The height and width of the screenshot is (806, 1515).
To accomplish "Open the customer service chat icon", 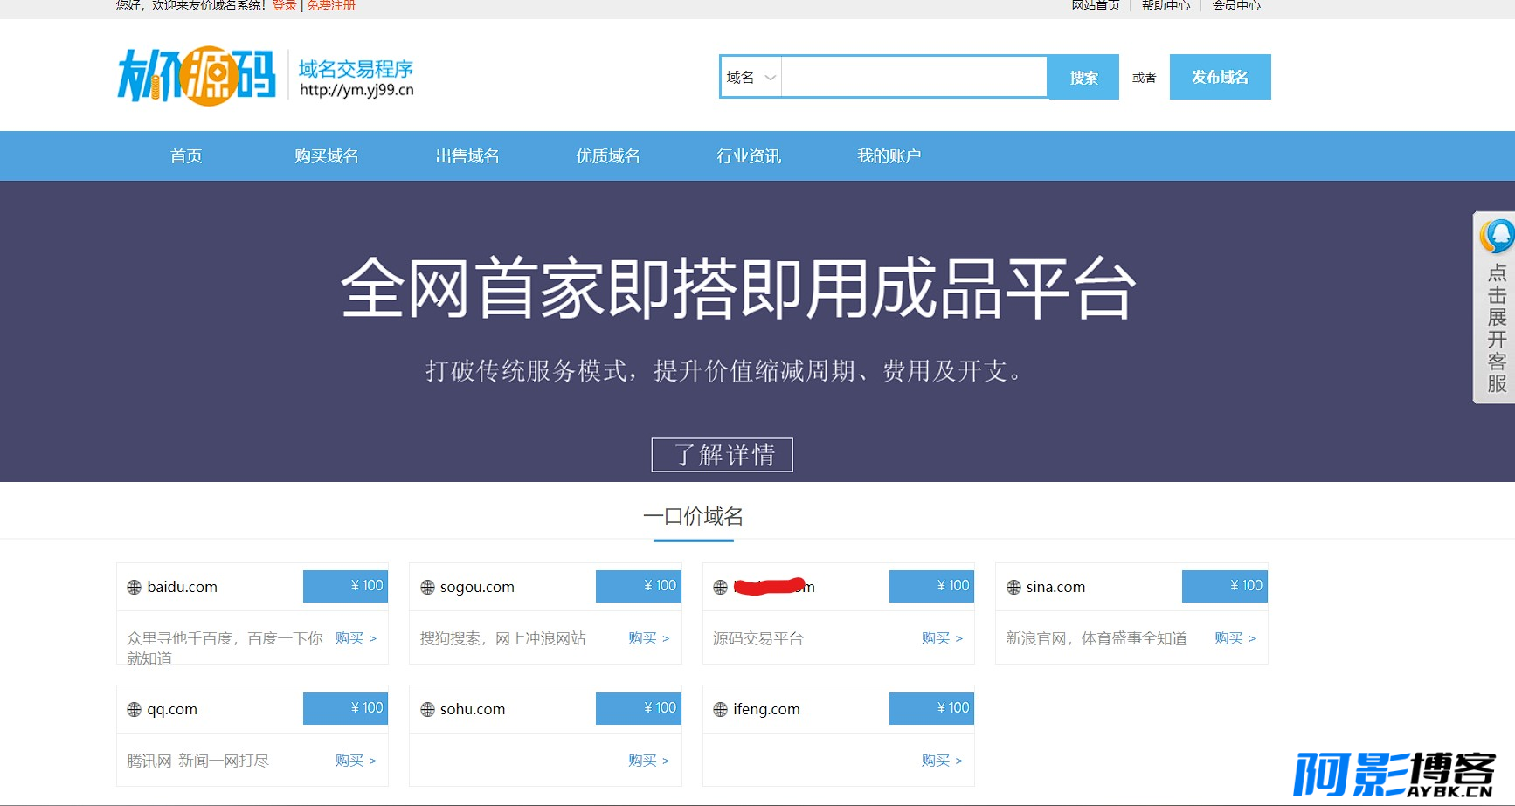I will (1497, 236).
